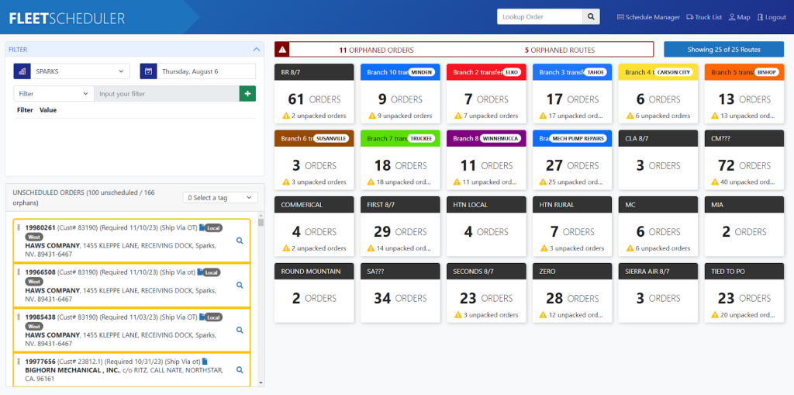Log out using the Logout link

click(x=772, y=17)
